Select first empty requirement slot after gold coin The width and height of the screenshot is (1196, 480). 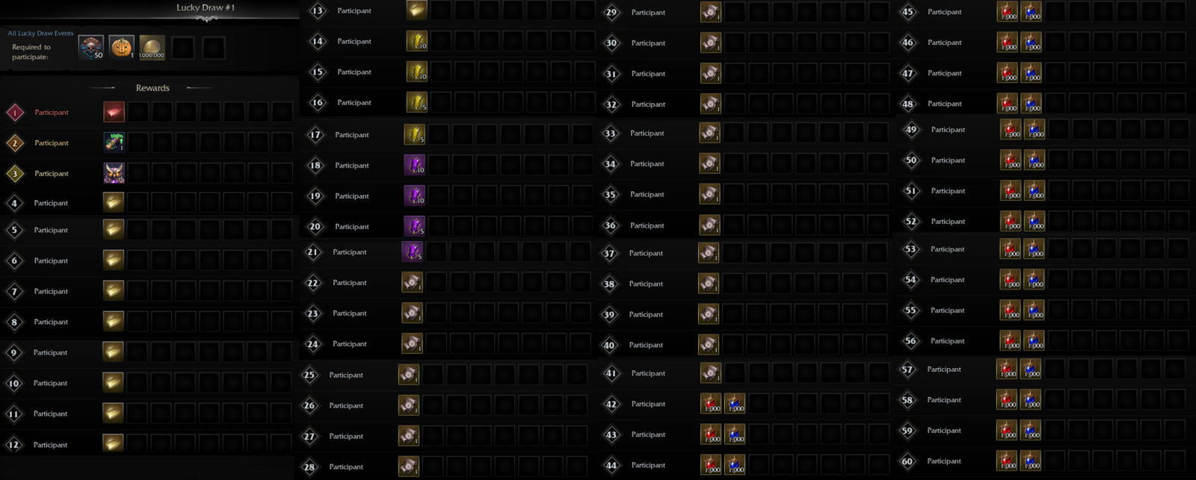tap(182, 48)
